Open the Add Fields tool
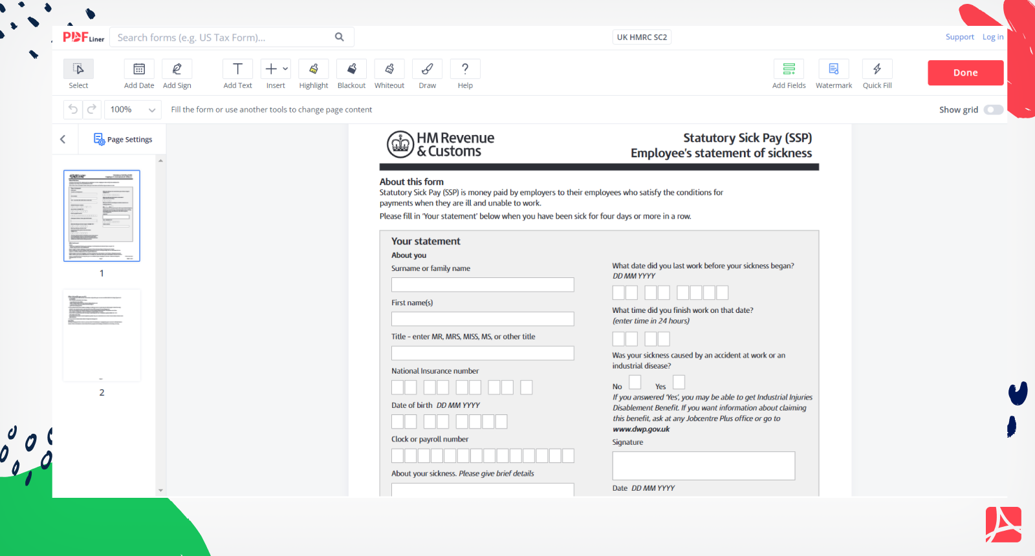This screenshot has width=1035, height=556. (x=789, y=74)
